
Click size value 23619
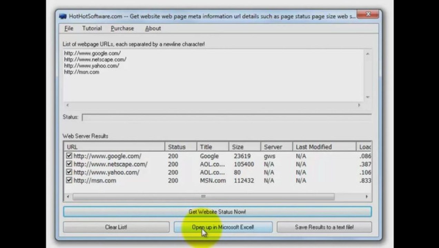(x=242, y=156)
